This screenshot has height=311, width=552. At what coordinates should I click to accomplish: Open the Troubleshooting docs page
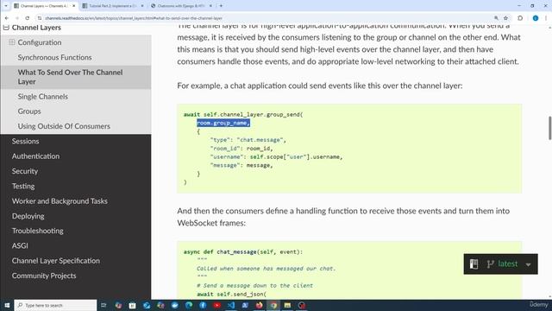click(38, 231)
